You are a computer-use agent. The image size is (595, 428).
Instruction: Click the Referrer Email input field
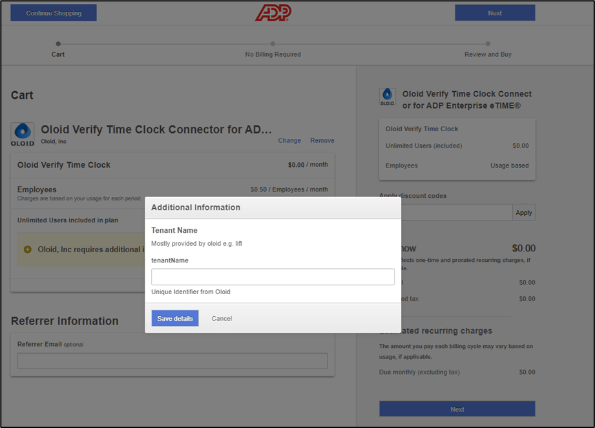pyautogui.click(x=172, y=361)
